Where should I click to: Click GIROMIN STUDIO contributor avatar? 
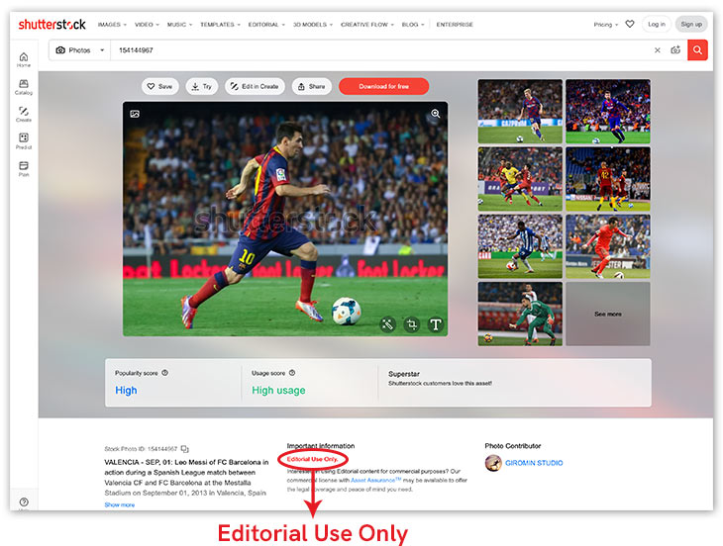coord(493,463)
